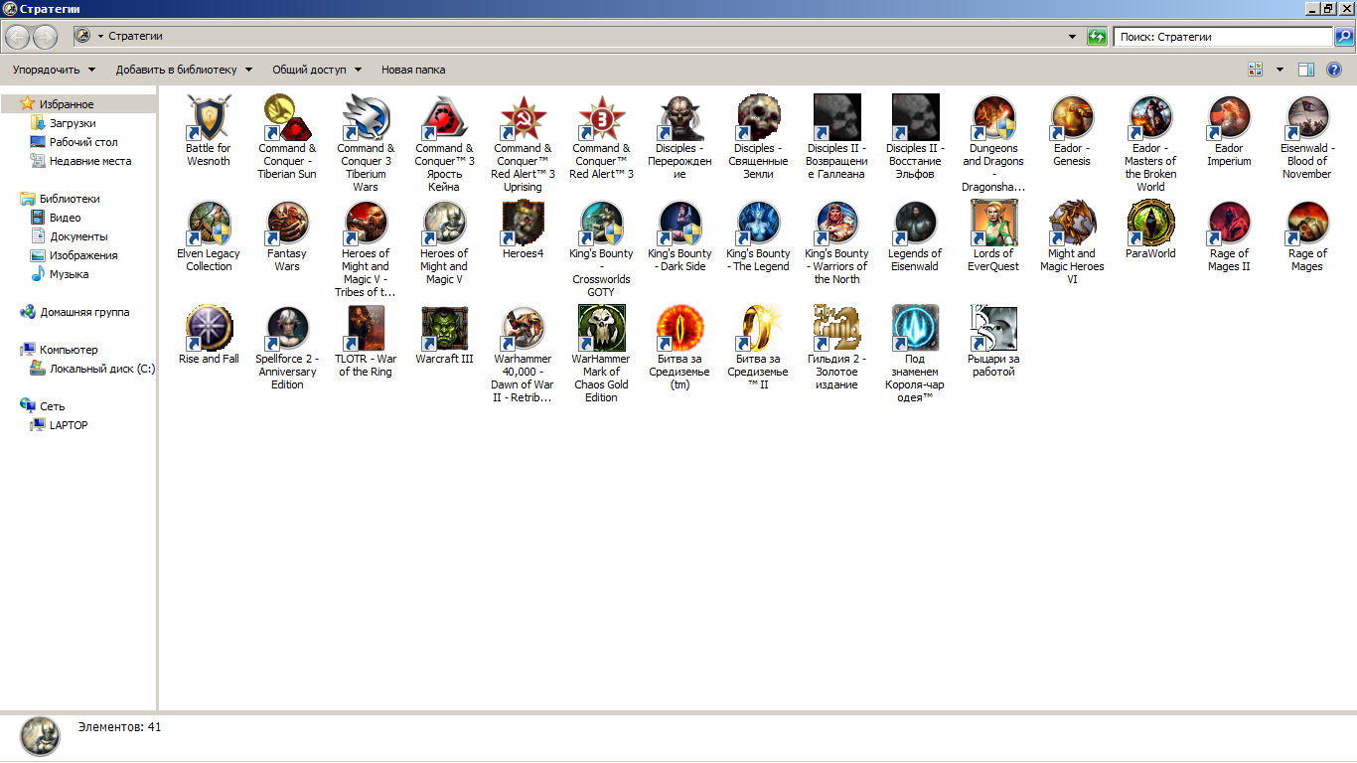Image resolution: width=1357 pixels, height=763 pixels.
Task: Click the Elven Legacy Collection icon
Action: point(209,224)
